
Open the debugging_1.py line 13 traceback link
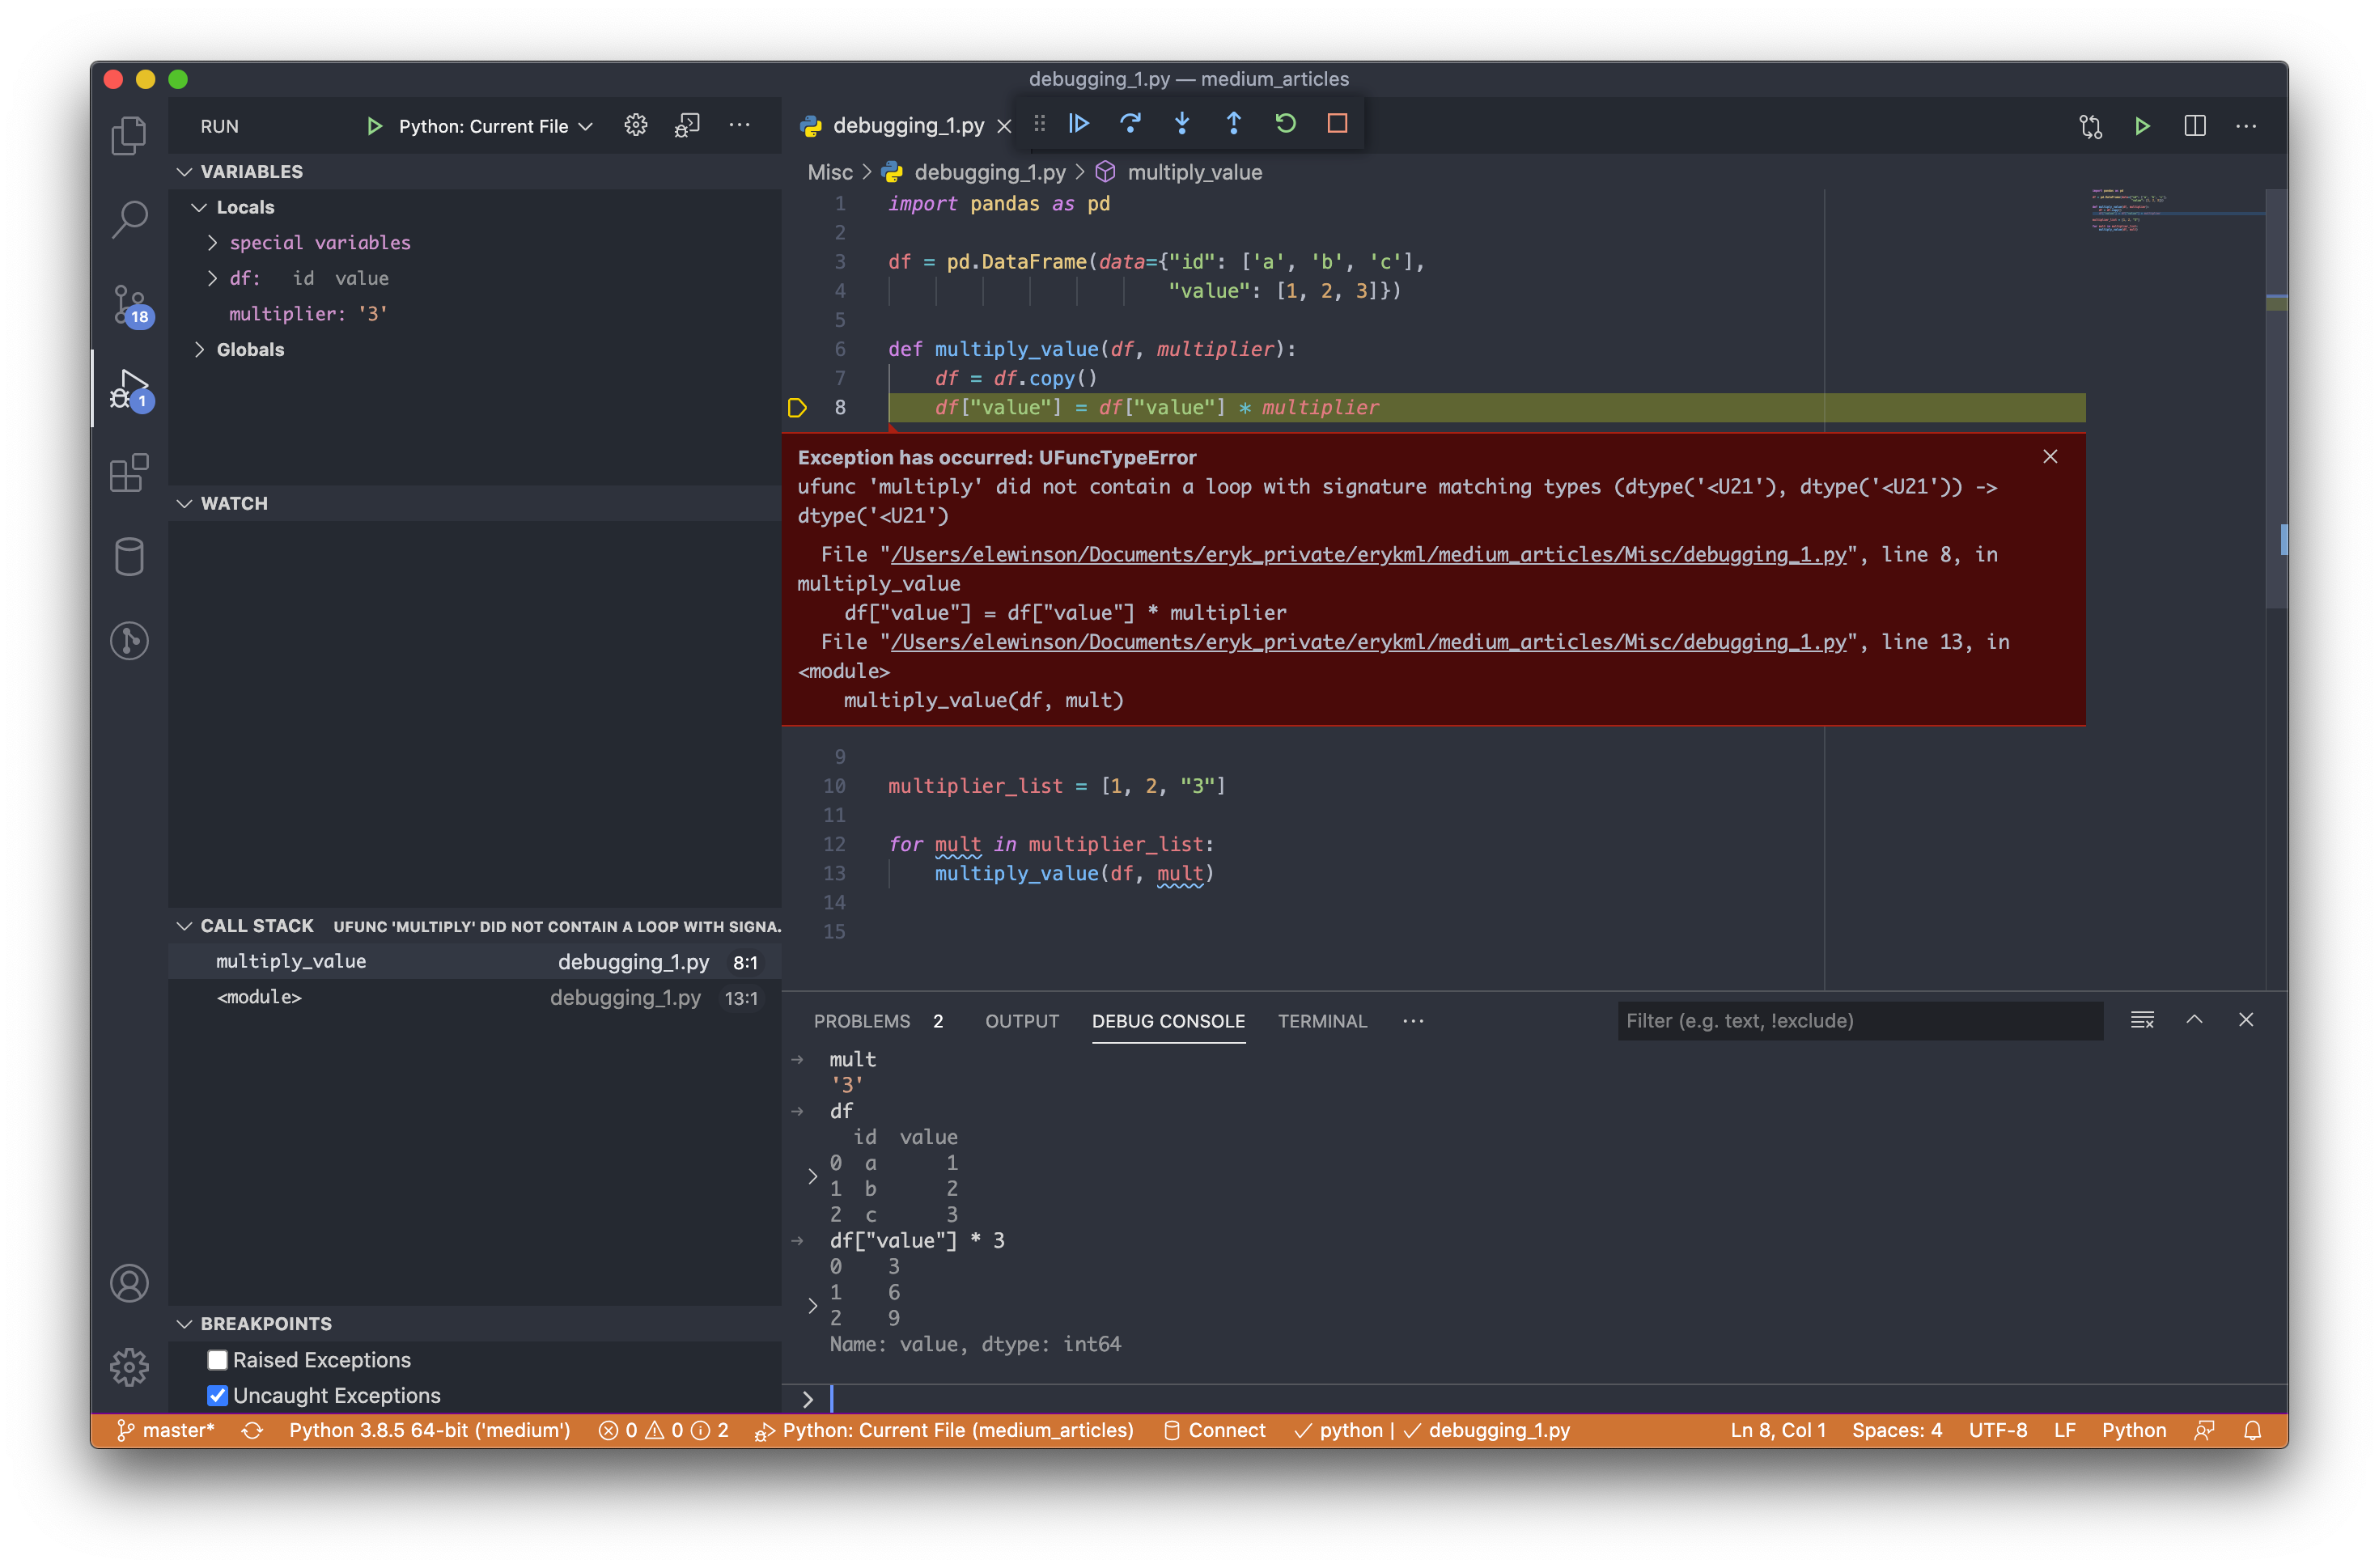tap(1368, 642)
